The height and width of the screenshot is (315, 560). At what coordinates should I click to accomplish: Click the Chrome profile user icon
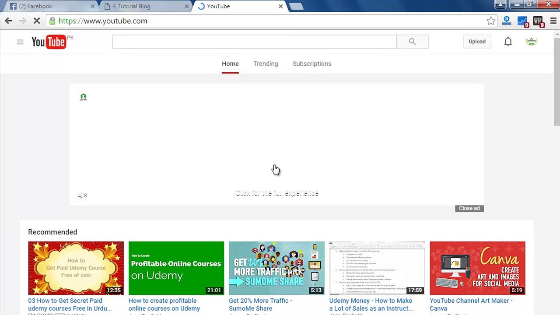tap(500, 4)
